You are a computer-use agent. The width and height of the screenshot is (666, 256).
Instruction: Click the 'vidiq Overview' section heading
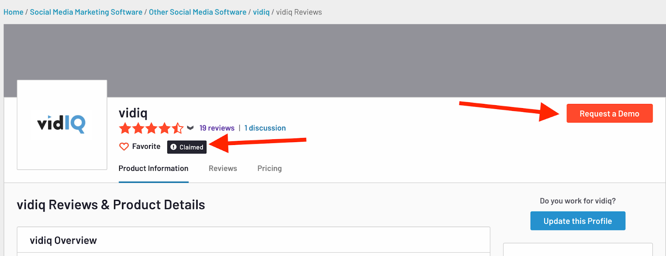pyautogui.click(x=63, y=241)
